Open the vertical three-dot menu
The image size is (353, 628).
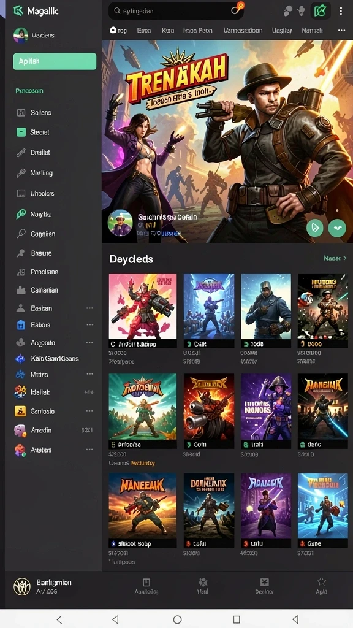(341, 11)
